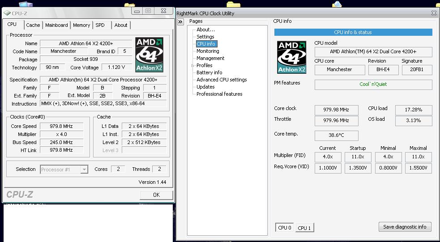Click the CPU load value 17.28%
The image size is (440, 242).
click(x=413, y=110)
